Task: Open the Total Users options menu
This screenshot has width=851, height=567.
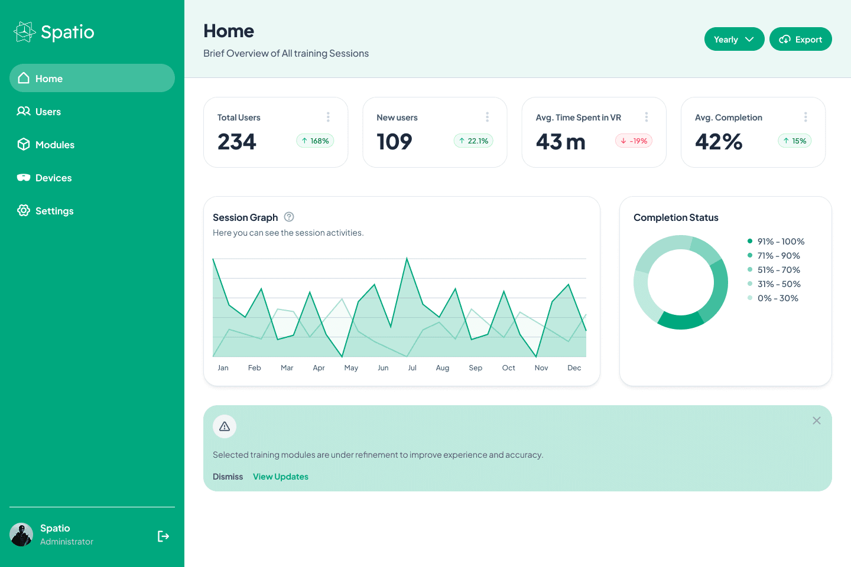Action: point(328,116)
